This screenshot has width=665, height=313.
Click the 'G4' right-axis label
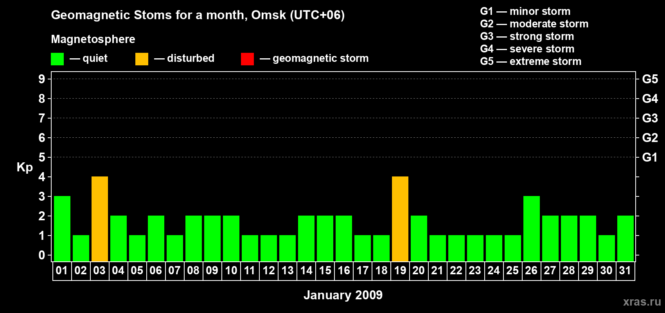click(650, 99)
